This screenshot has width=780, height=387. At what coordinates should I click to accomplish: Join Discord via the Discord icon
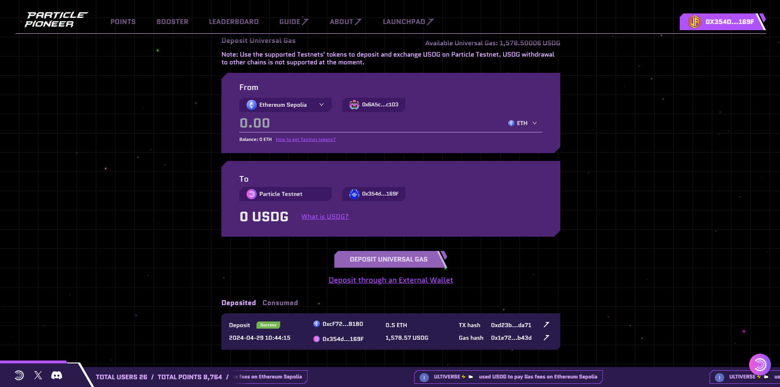tap(57, 375)
